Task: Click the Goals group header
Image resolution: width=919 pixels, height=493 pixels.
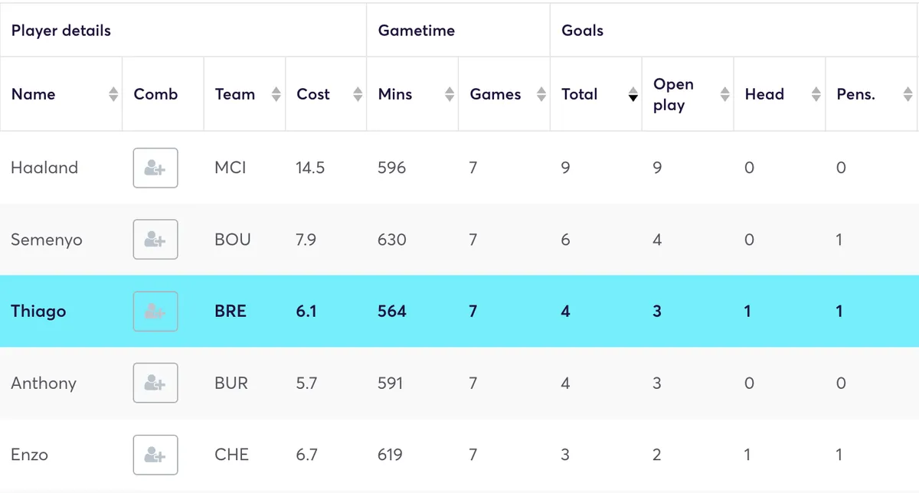Action: pos(583,31)
